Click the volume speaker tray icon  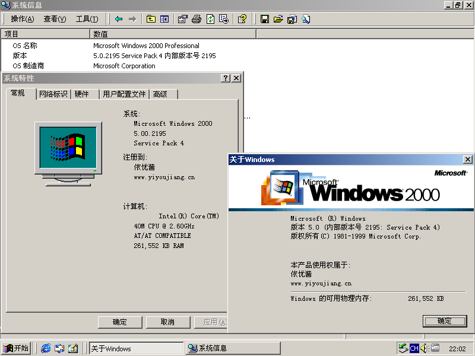point(424,348)
